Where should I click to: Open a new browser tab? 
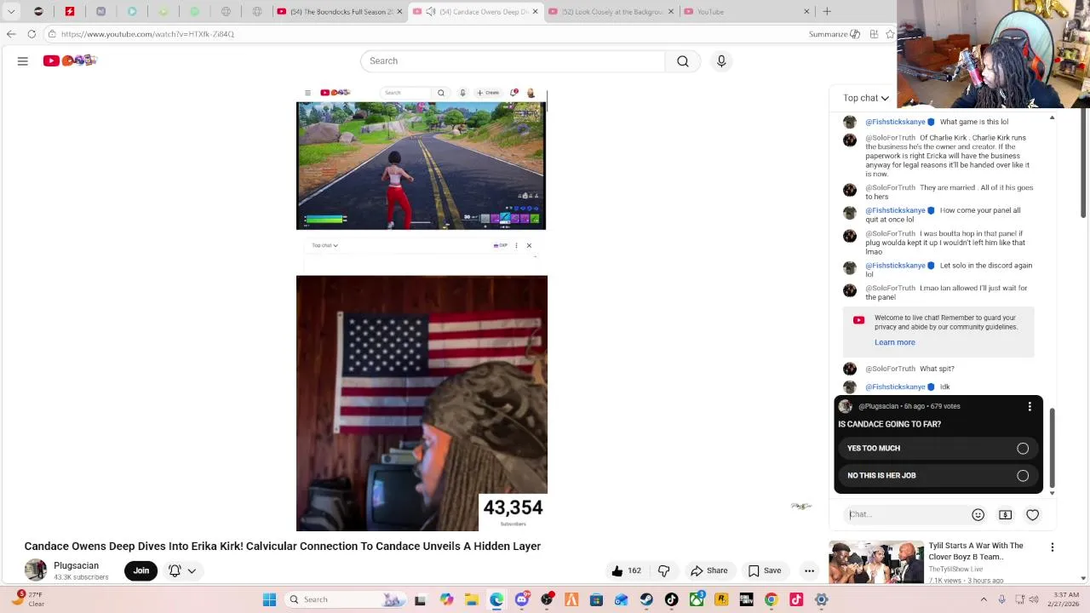coord(827,12)
